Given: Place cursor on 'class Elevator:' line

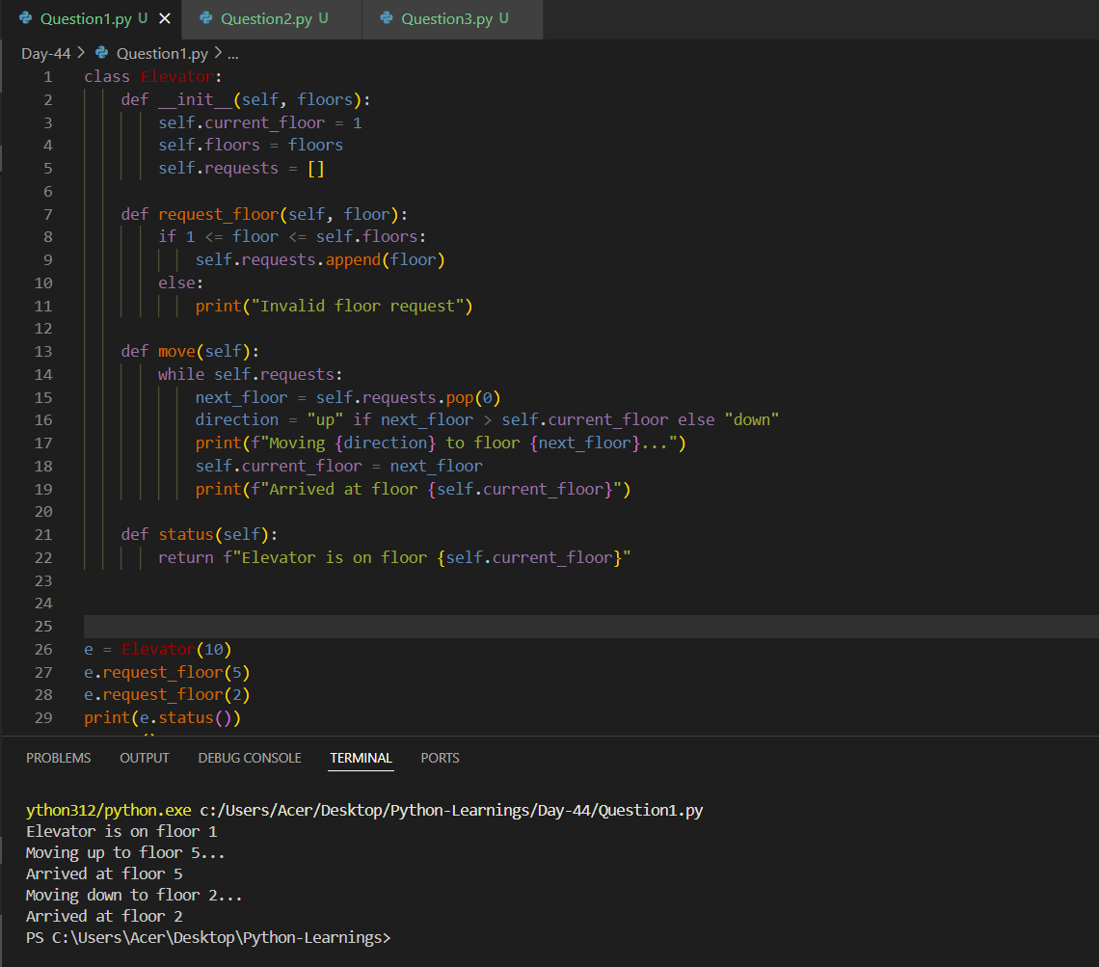Looking at the screenshot, I should pyautogui.click(x=152, y=76).
